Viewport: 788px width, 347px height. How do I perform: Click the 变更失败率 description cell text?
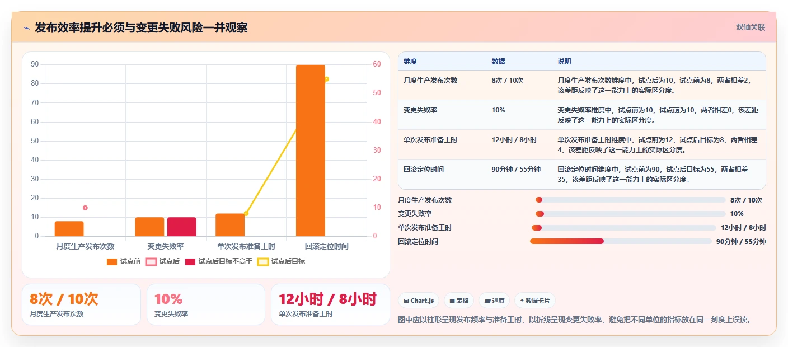[x=658, y=115]
